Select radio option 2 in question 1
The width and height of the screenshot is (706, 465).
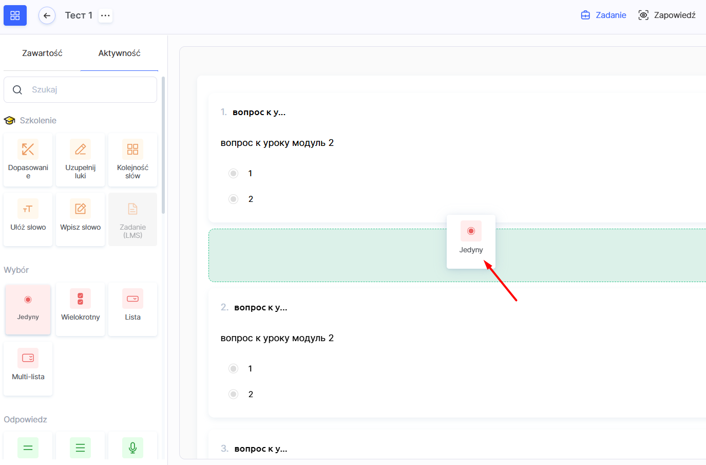[234, 199]
